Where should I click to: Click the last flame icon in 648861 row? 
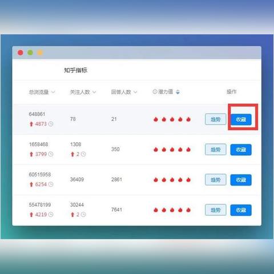[x=188, y=119]
